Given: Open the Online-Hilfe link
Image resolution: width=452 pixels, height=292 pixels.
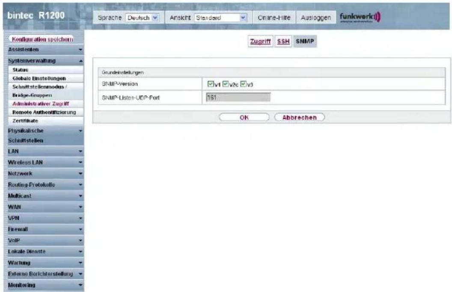Looking at the screenshot, I should pos(274,18).
